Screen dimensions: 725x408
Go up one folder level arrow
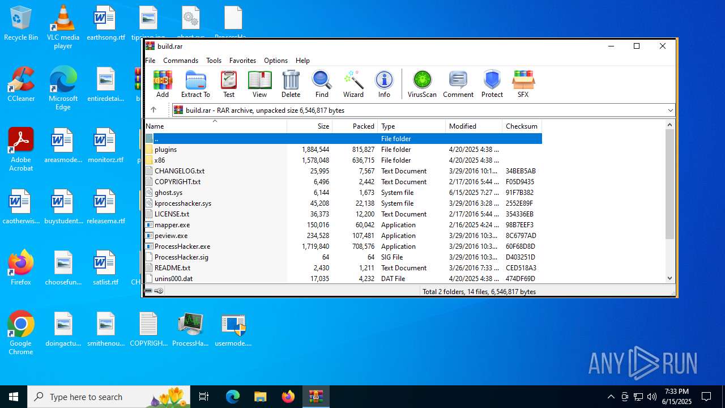[153, 110]
